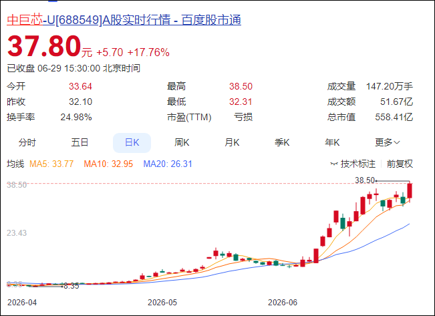Click the MA5: 33.77 indicator label
The height and width of the screenshot is (316, 435).
[x=51, y=164]
